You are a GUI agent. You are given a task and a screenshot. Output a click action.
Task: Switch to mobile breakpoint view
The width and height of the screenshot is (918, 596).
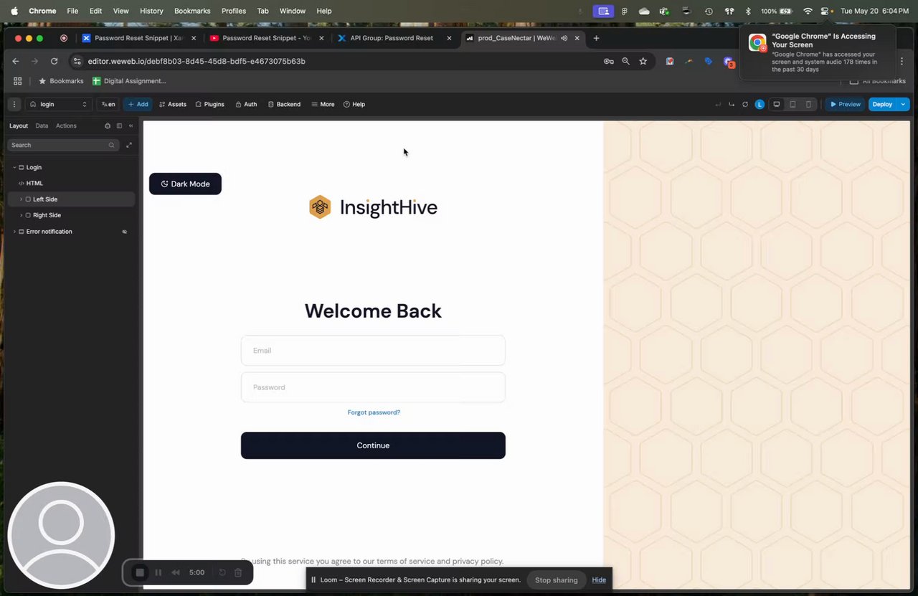tap(808, 104)
